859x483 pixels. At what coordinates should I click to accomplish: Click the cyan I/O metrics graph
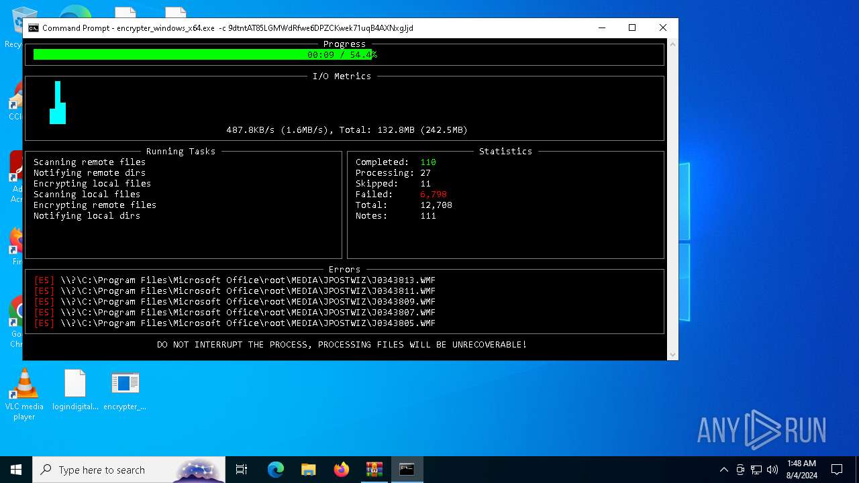point(58,103)
